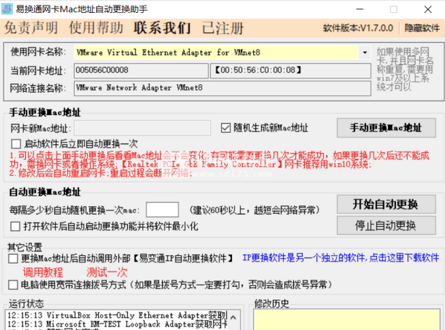Click the Microsoft KM-TEST Loopback log entry
The width and height of the screenshot is (445, 330).
pos(117,324)
